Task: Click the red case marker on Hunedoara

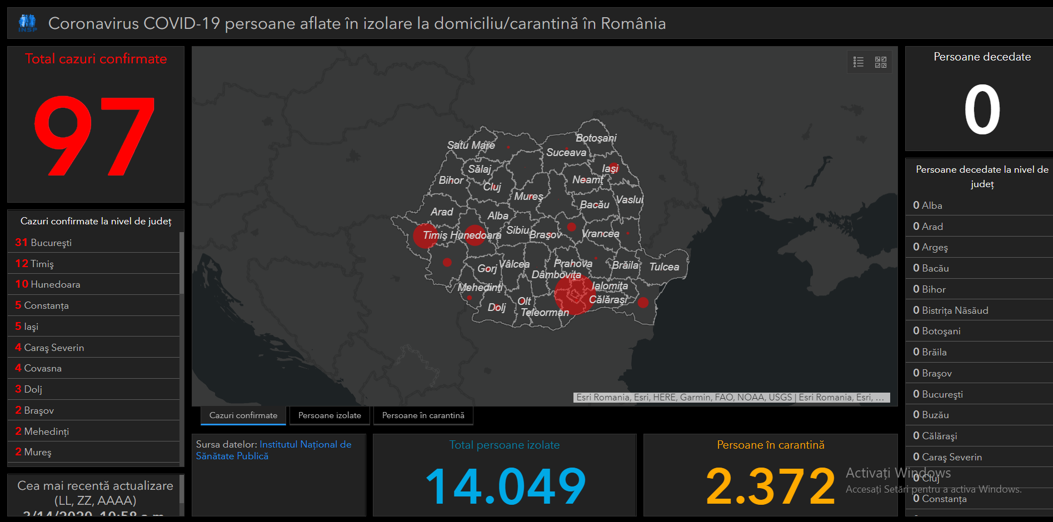Action: click(475, 235)
